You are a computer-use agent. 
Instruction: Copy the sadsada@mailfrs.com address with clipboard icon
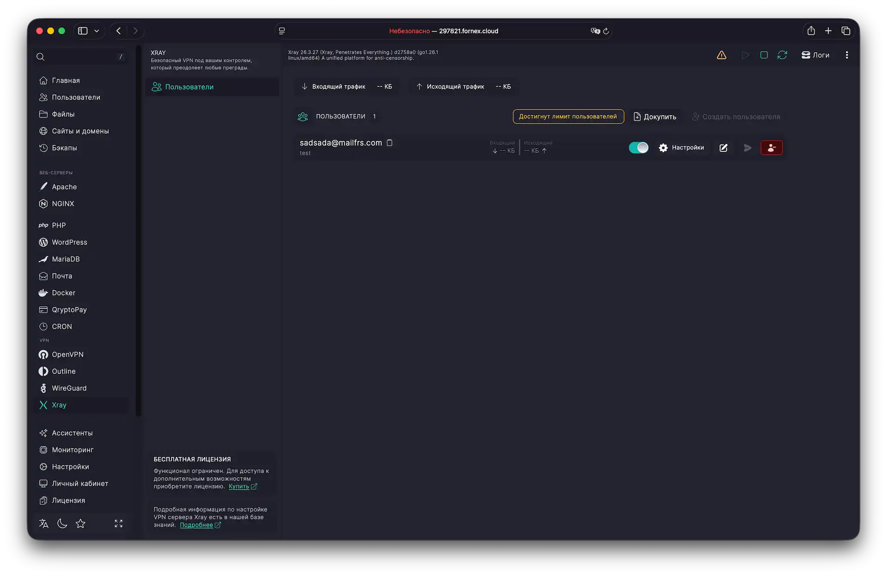(389, 143)
